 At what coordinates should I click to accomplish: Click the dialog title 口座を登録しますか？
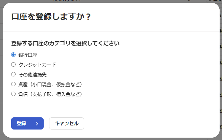pyautogui.click(x=51, y=17)
